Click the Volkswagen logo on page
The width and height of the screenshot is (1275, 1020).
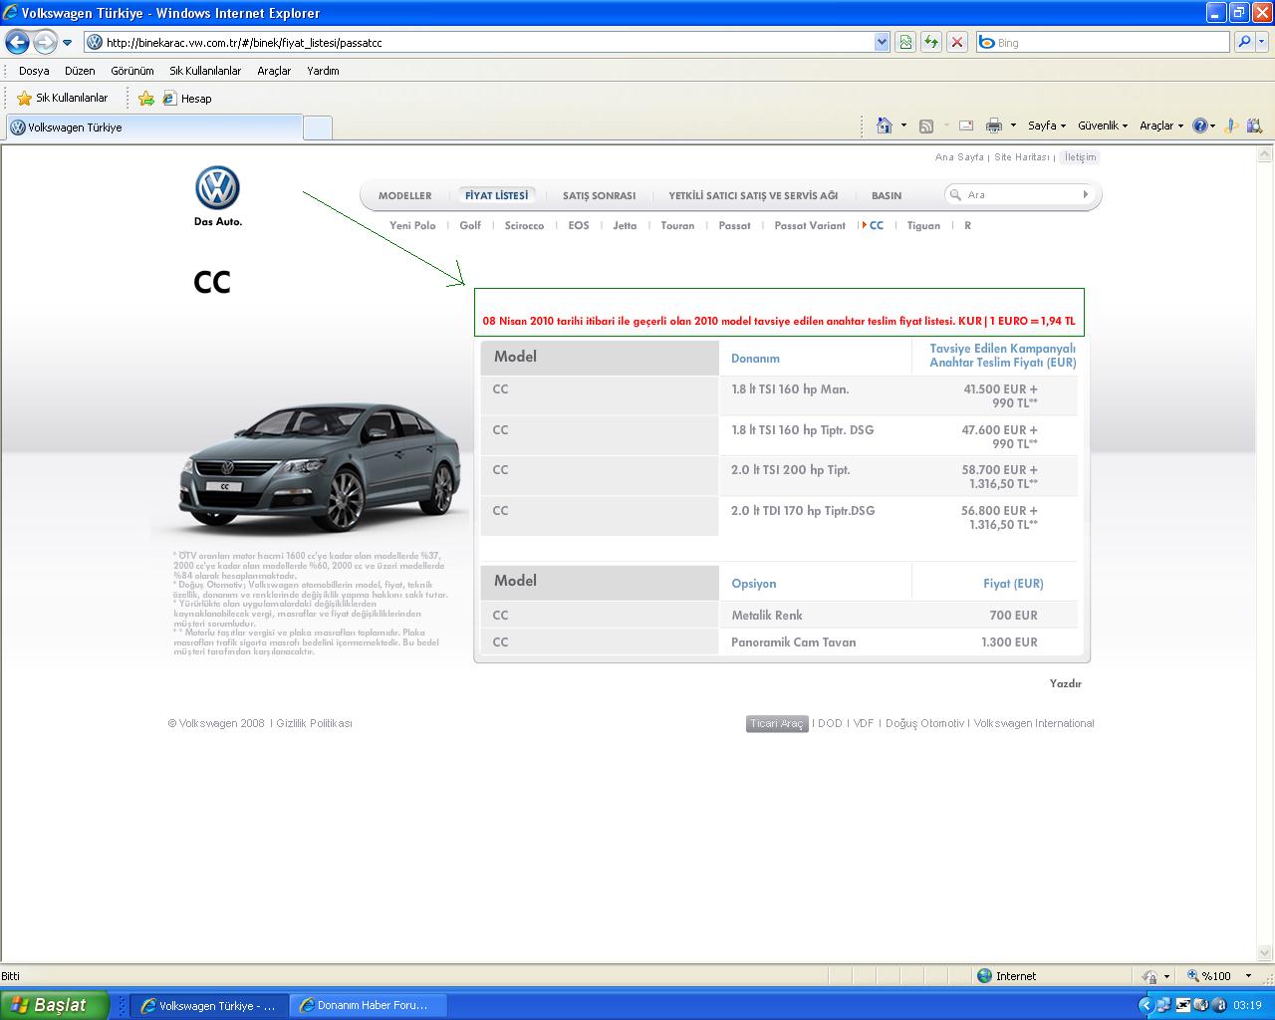[217, 188]
